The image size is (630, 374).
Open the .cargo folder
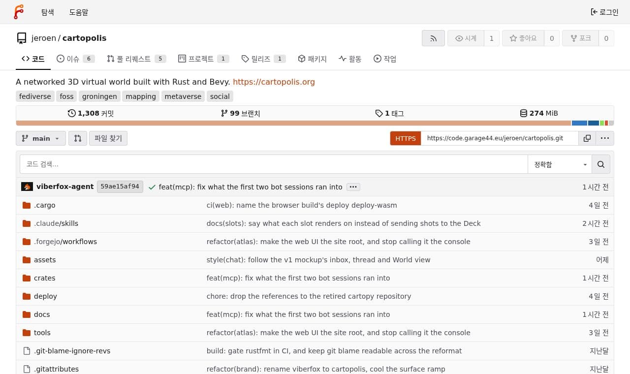click(x=44, y=205)
